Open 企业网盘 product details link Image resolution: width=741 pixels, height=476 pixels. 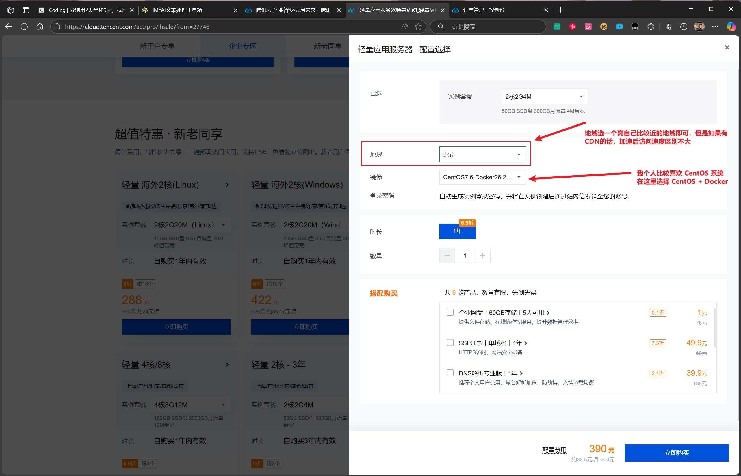504,313
